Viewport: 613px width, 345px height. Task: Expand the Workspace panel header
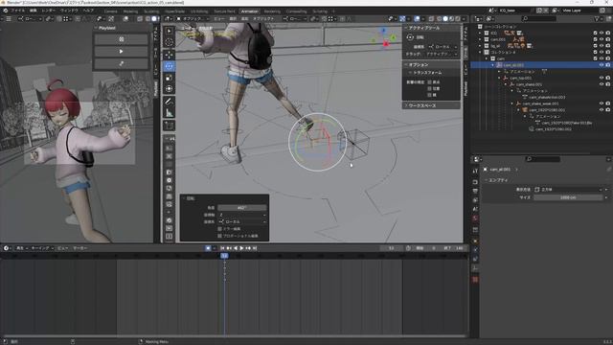[x=431, y=105]
